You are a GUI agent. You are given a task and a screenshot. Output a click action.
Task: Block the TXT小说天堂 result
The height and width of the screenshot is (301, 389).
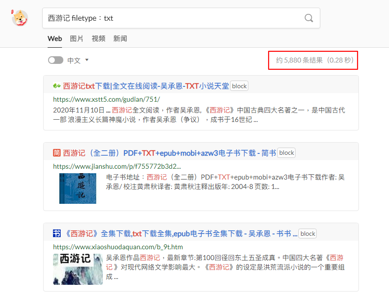239,86
